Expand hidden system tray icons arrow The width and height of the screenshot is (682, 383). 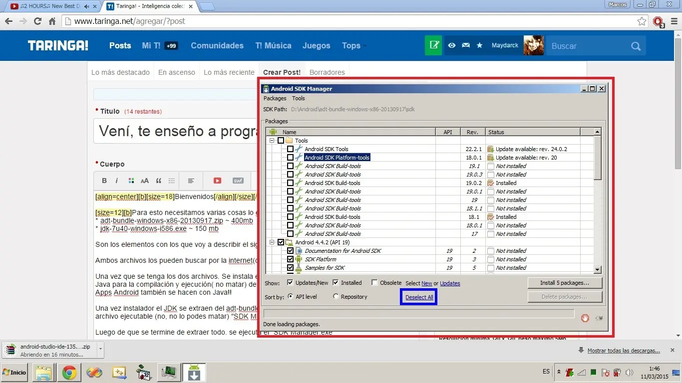point(559,373)
